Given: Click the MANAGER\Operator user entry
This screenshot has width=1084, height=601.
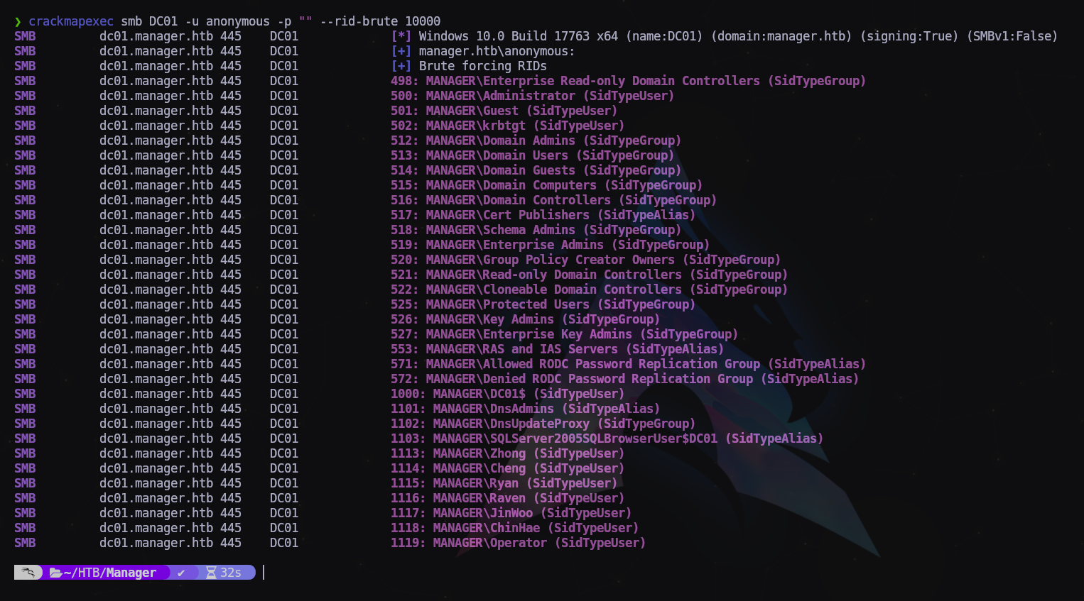Looking at the screenshot, I should (489, 543).
